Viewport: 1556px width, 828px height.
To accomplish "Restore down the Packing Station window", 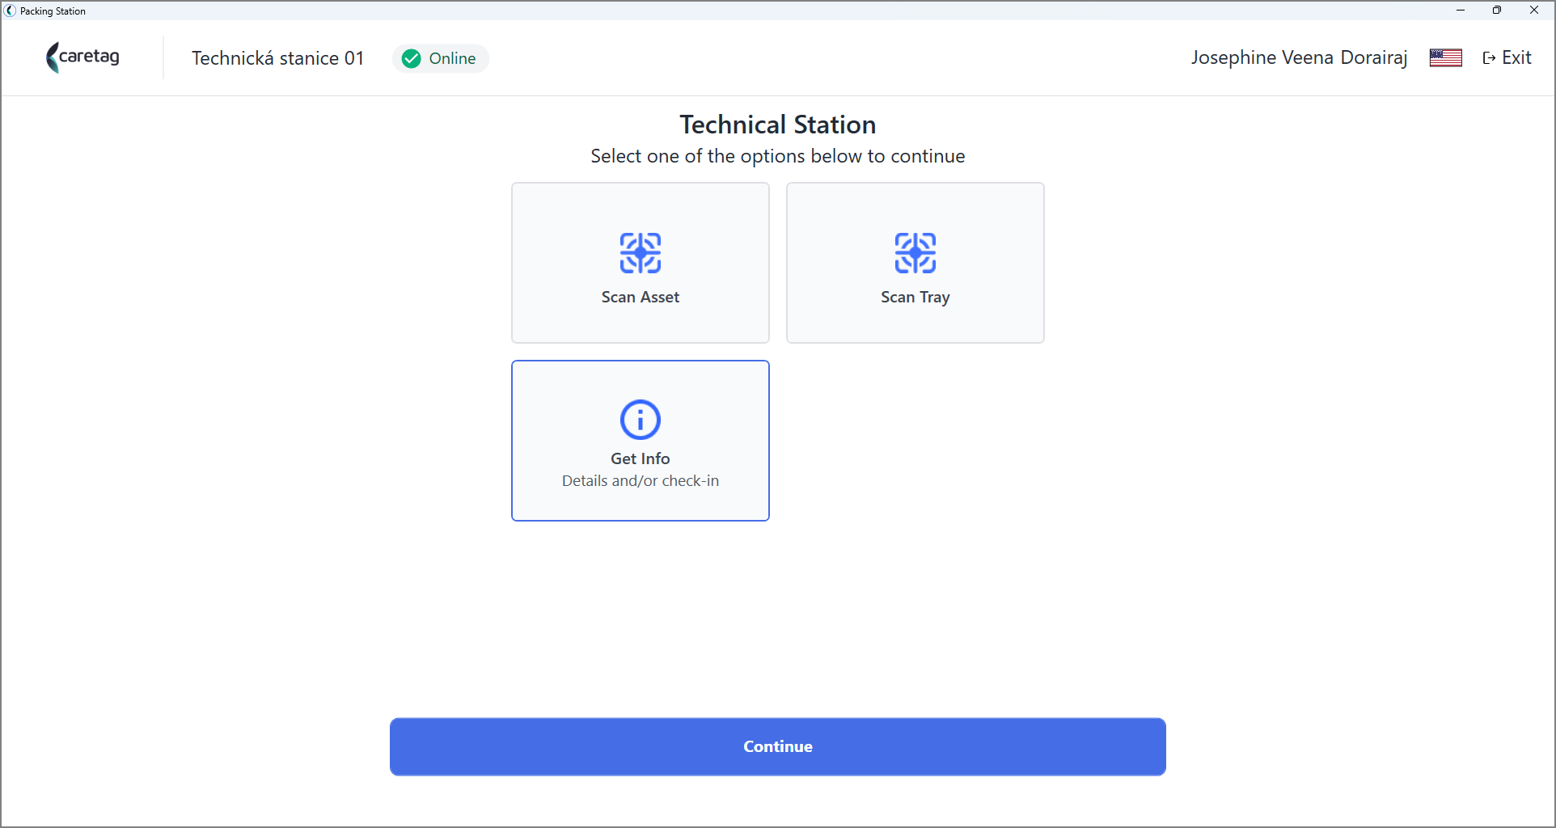I will pyautogui.click(x=1497, y=10).
